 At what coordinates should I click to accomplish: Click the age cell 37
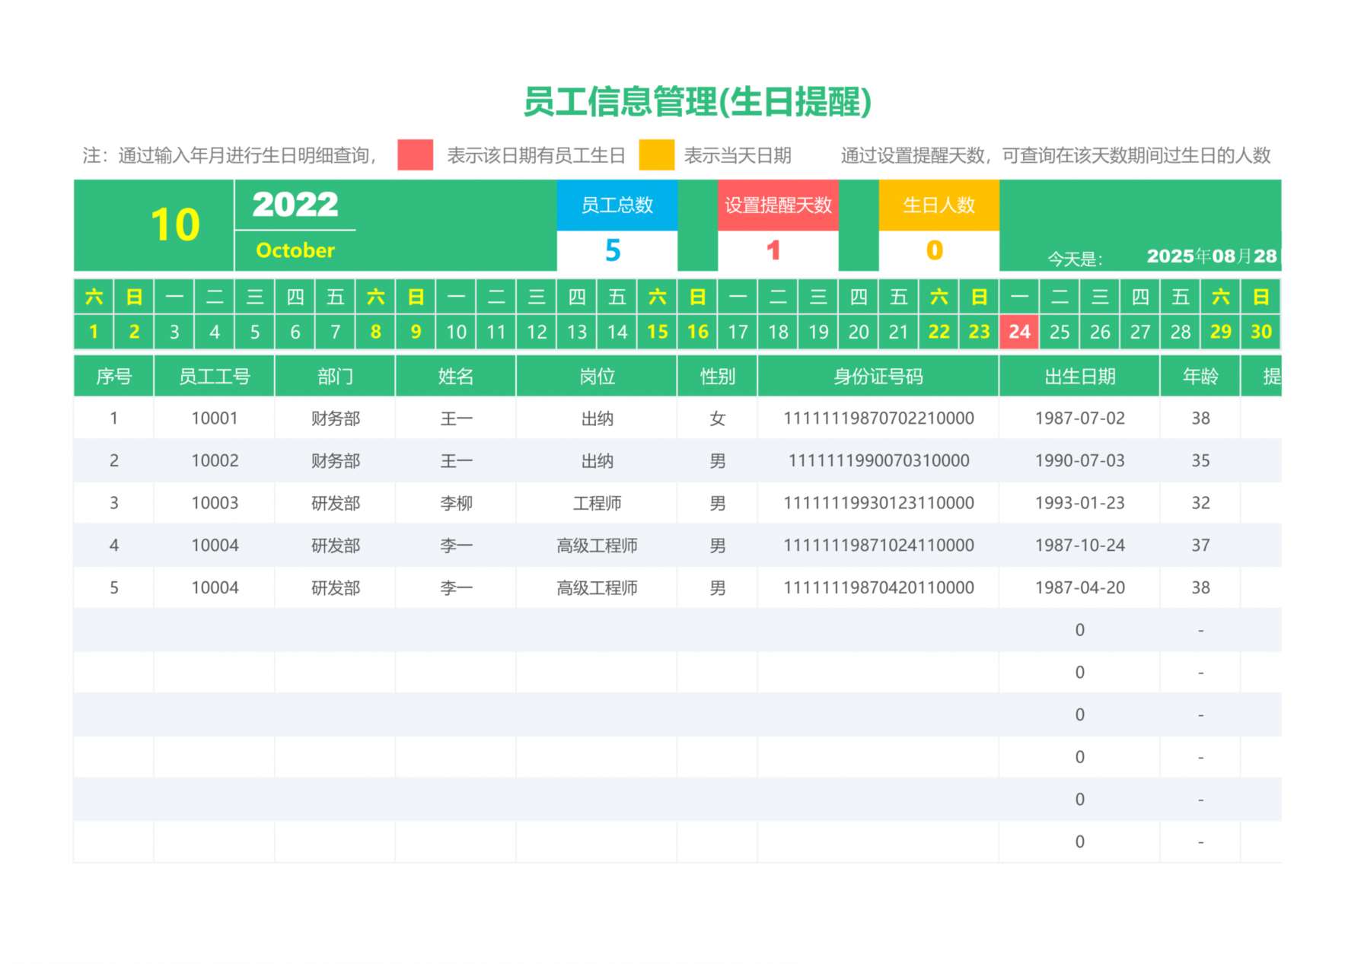[1200, 546]
